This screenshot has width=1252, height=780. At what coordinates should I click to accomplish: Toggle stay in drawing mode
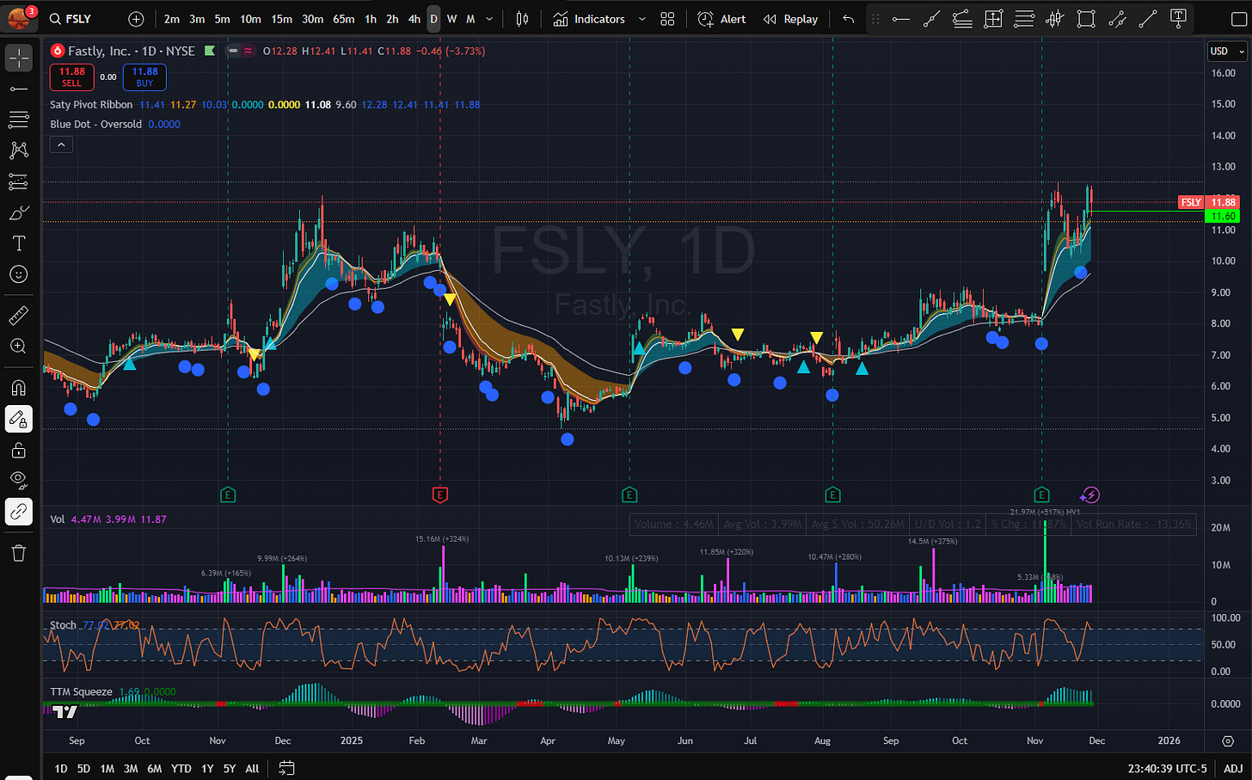(x=19, y=419)
